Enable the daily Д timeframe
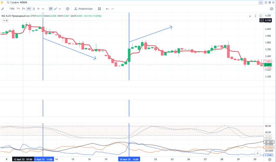The image size is (276, 162). 34,9
